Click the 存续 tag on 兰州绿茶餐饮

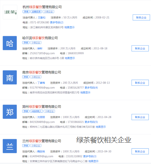[x=26, y=146]
